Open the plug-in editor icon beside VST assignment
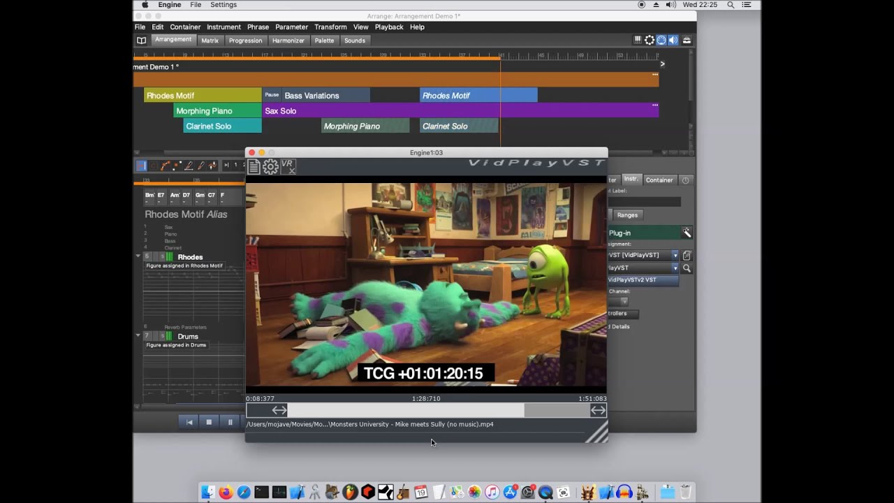Image resolution: width=894 pixels, height=503 pixels. [x=687, y=256]
